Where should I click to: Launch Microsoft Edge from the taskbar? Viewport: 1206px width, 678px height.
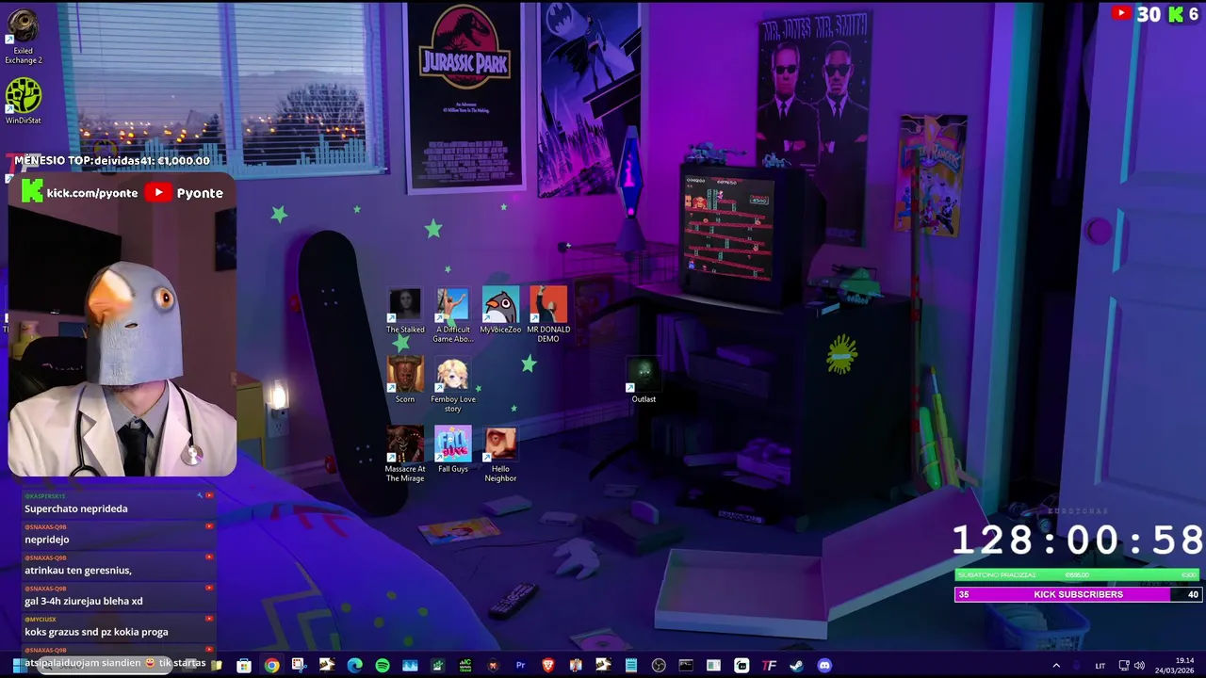[x=354, y=666]
